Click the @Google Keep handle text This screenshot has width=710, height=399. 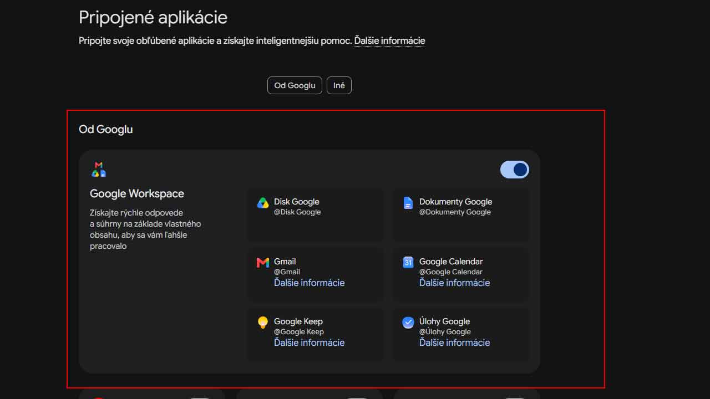298,331
